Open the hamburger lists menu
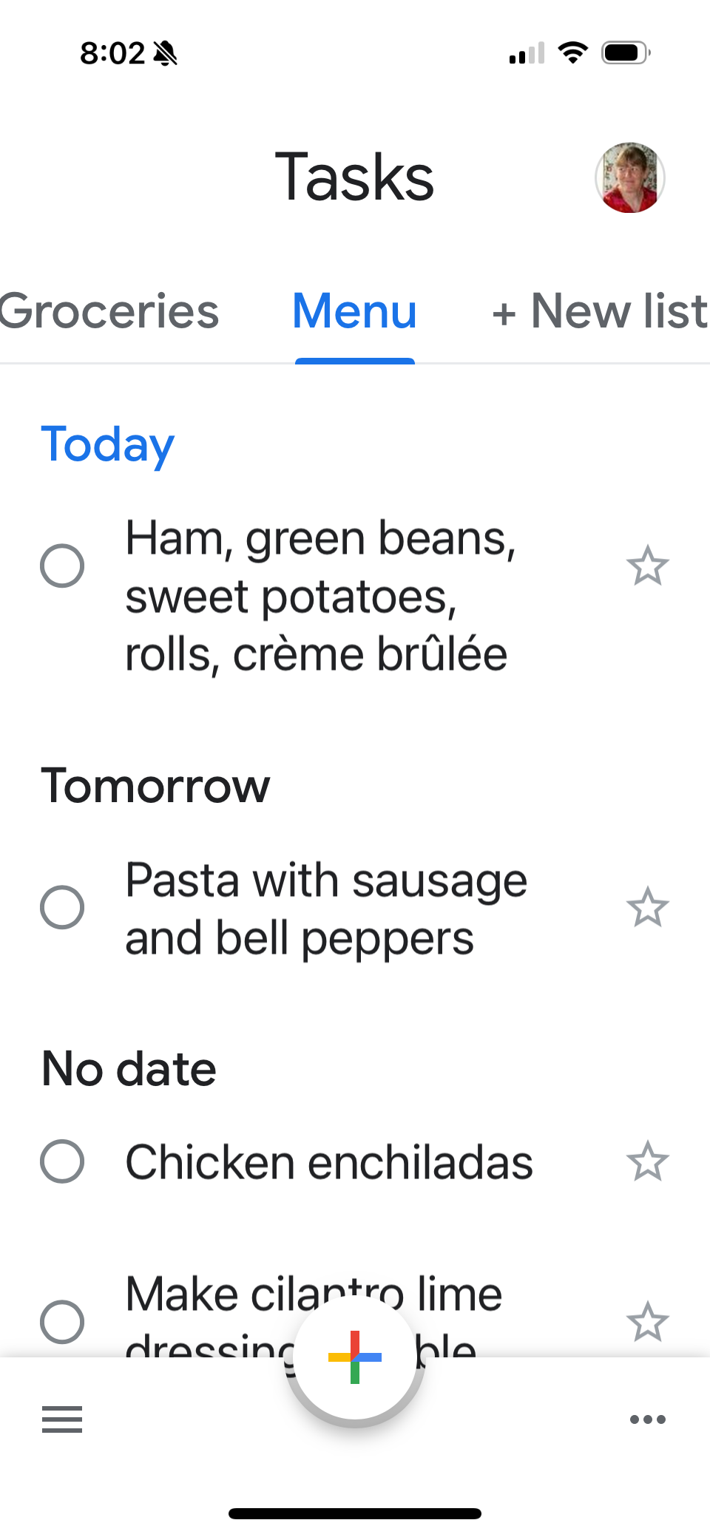This screenshot has height=1537, width=710. (62, 1419)
